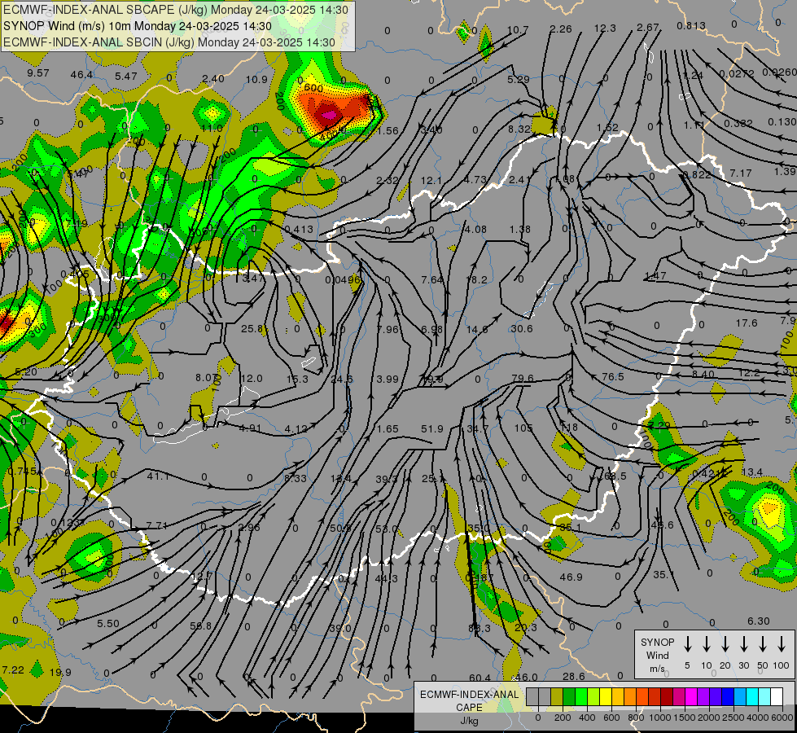The width and height of the screenshot is (797, 733).
Task: Click map value '9.57'
Action: pos(38,72)
